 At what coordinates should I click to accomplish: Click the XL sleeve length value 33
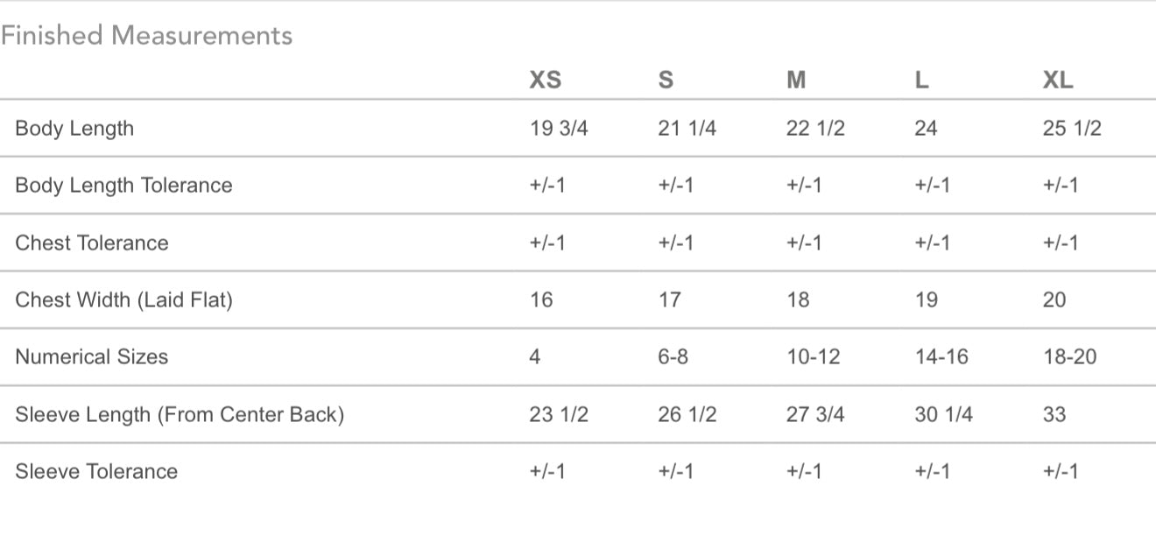coord(1054,414)
